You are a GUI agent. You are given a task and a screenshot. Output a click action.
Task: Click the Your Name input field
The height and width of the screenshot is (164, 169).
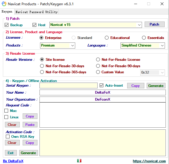(103, 92)
